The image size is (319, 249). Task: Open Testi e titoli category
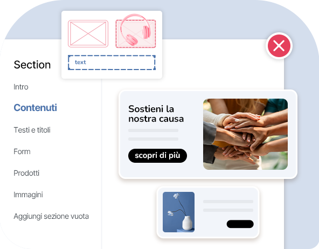(x=32, y=130)
